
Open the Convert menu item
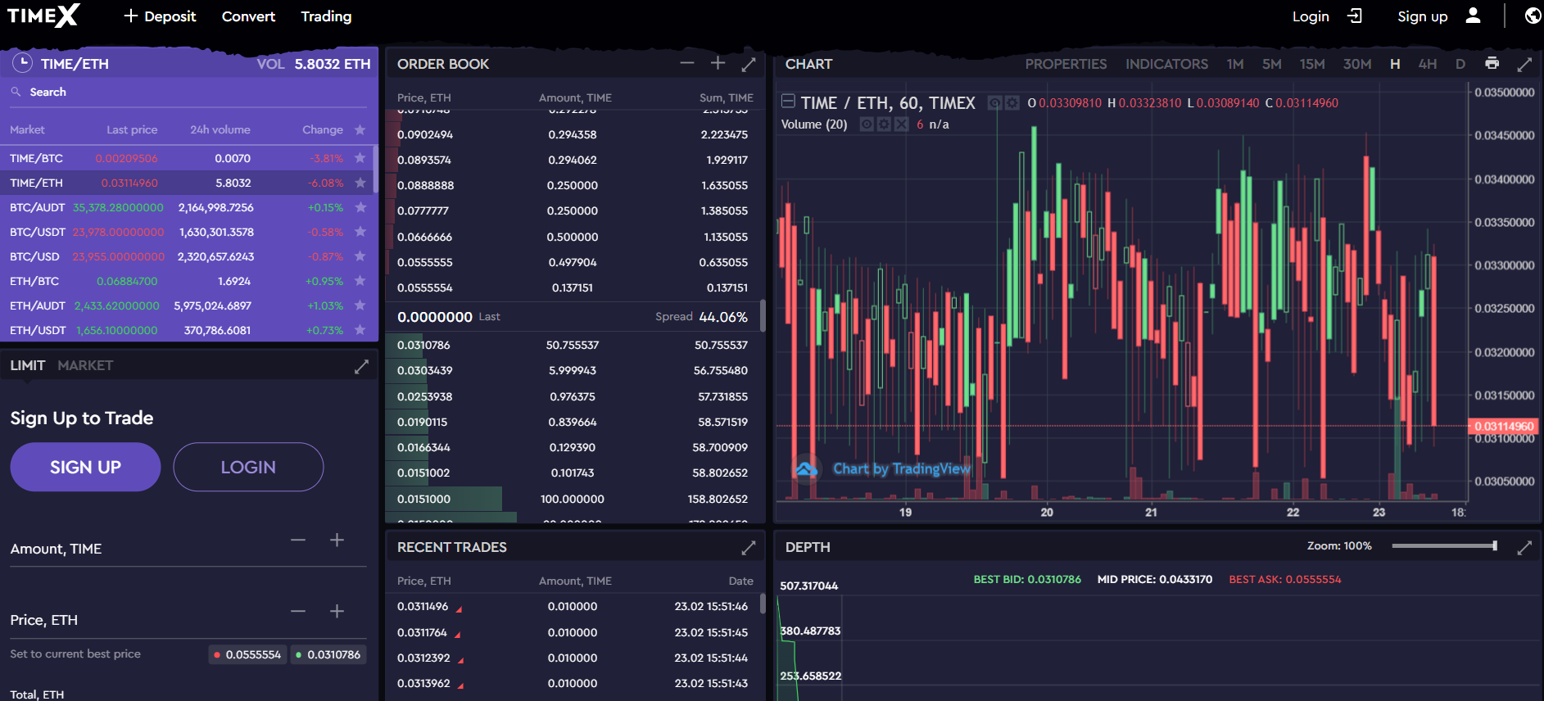(x=248, y=16)
